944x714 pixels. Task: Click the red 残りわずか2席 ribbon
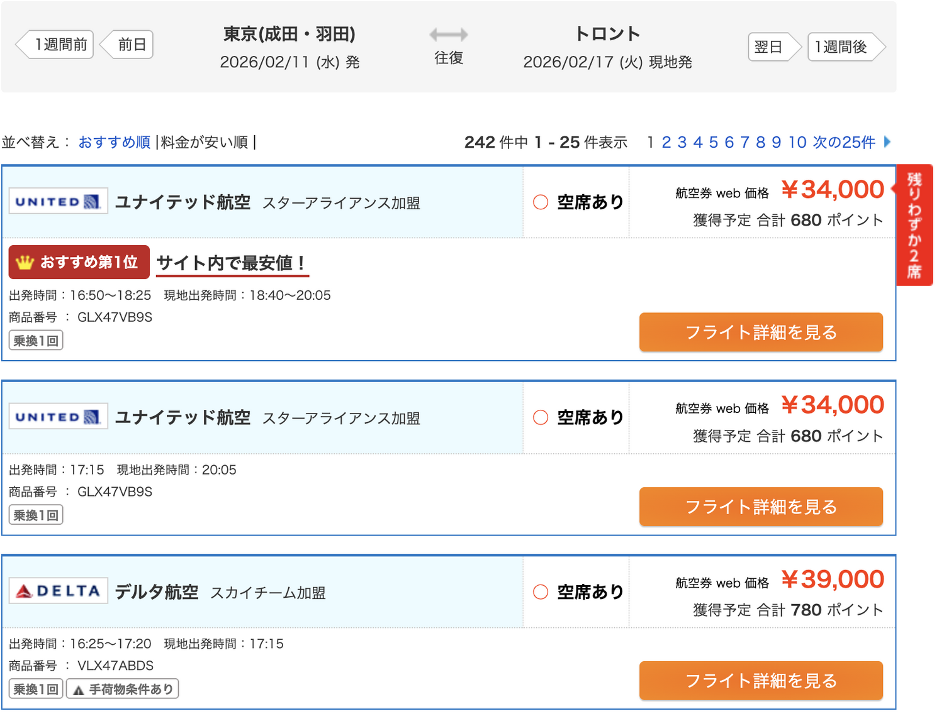[x=914, y=224]
